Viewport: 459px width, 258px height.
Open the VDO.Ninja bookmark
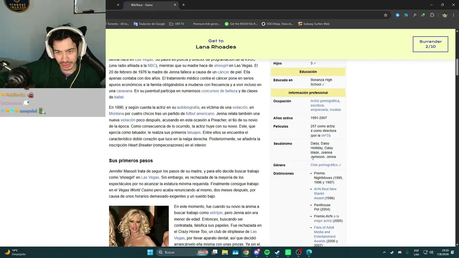278,24
